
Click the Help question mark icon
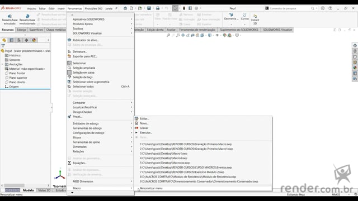point(330,8)
